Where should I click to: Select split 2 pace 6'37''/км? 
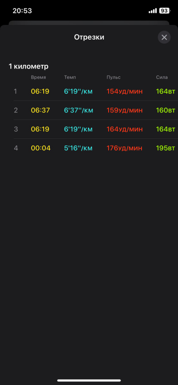tap(79, 110)
